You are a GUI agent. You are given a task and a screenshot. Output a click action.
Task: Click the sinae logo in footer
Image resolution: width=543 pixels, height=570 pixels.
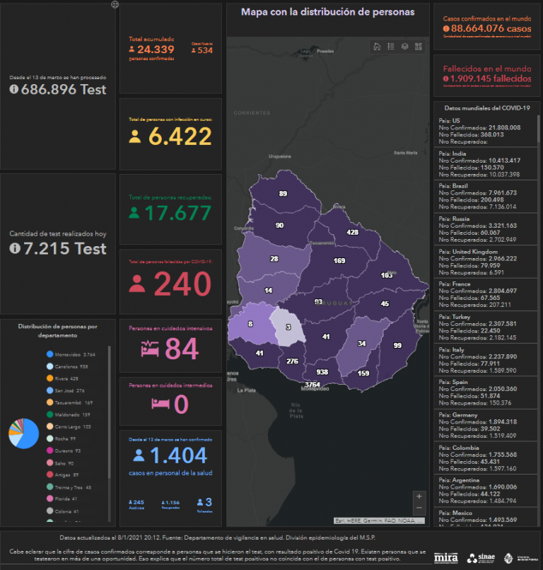pyautogui.click(x=482, y=556)
